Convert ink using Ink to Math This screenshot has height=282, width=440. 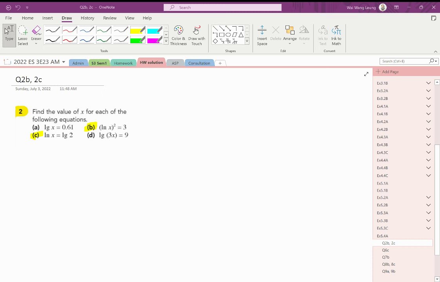[336, 36]
